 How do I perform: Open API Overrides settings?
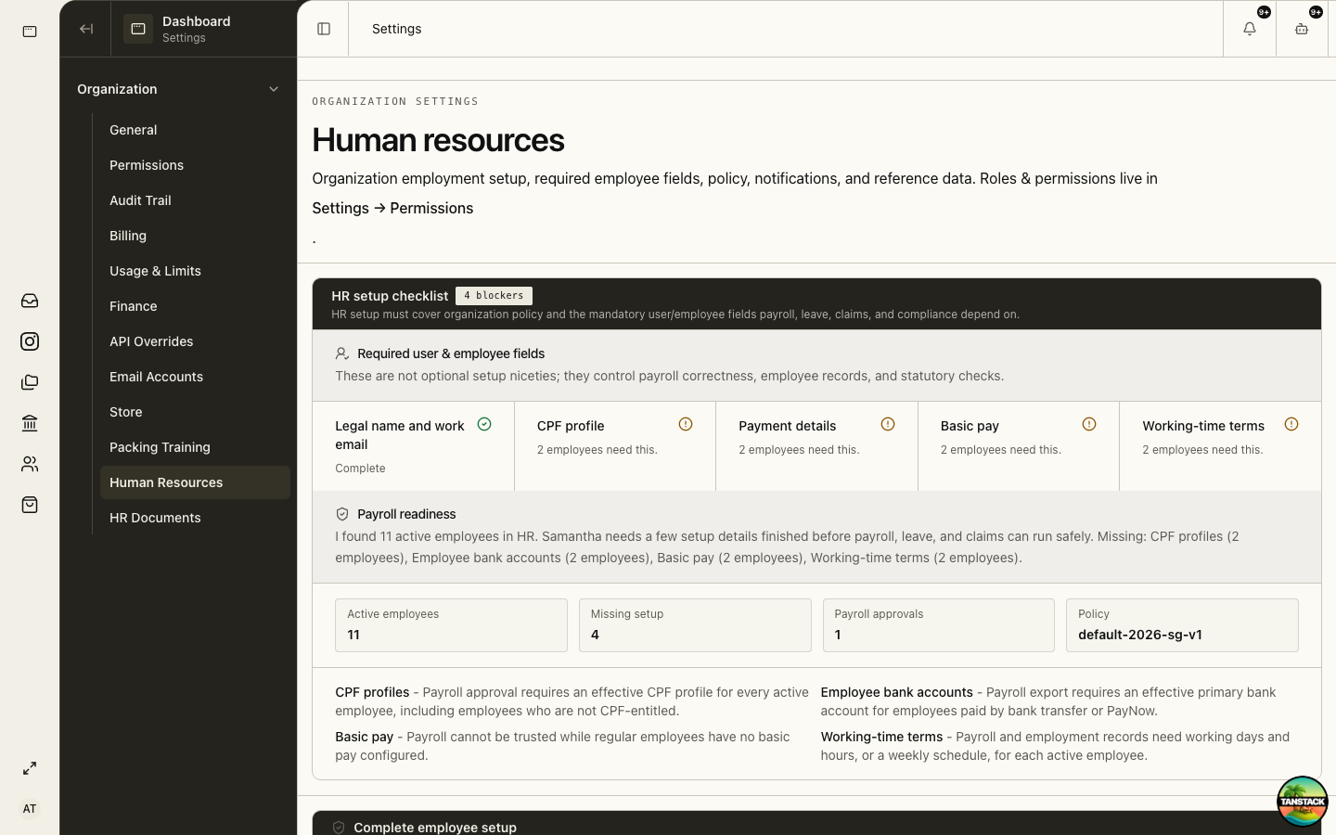click(195, 341)
